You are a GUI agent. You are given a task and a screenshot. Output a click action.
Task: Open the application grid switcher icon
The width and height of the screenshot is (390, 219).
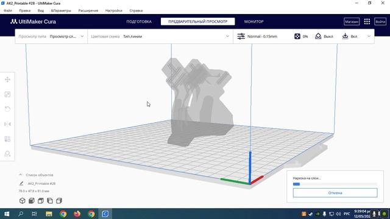[367, 22]
